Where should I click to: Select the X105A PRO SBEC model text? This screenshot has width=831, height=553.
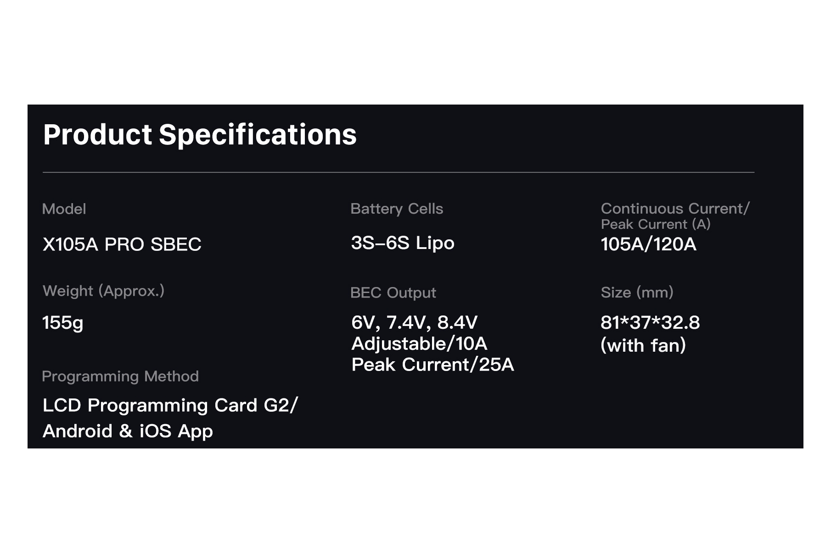(x=122, y=244)
